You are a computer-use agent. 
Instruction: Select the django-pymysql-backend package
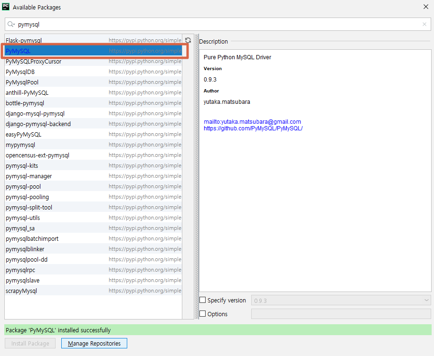click(x=93, y=124)
